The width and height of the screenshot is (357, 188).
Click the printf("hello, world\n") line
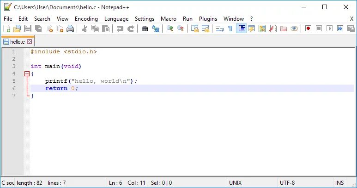coord(91,81)
